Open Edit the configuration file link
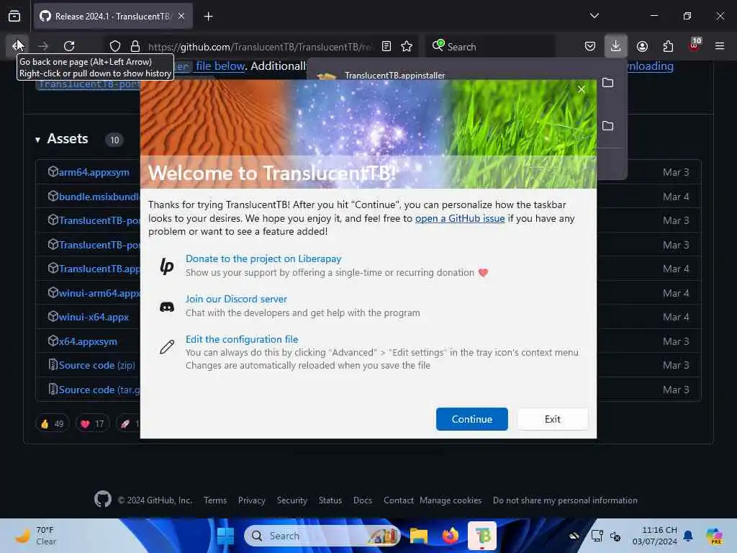 (242, 340)
